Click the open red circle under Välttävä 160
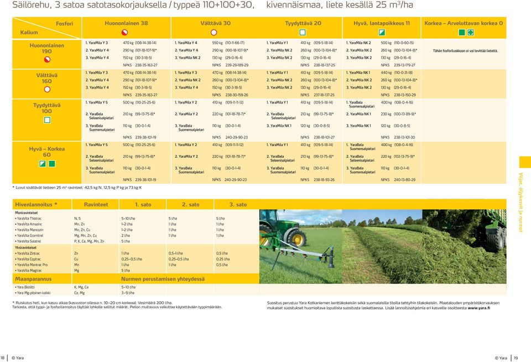This screenshot has width=531, height=362. [47, 89]
